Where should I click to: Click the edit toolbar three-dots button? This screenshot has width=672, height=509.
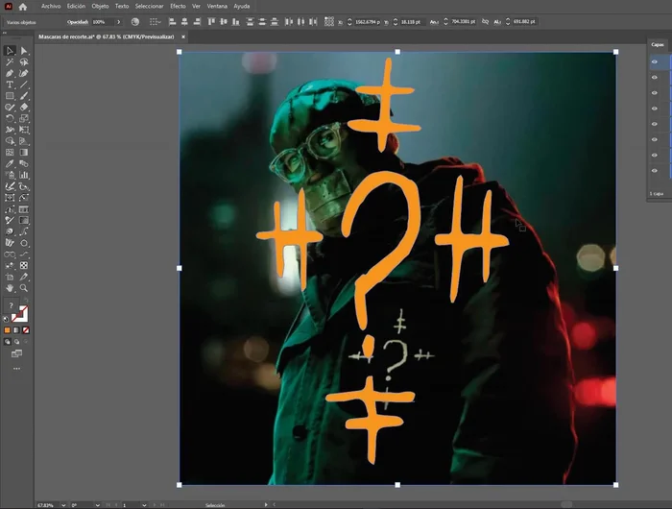16,368
